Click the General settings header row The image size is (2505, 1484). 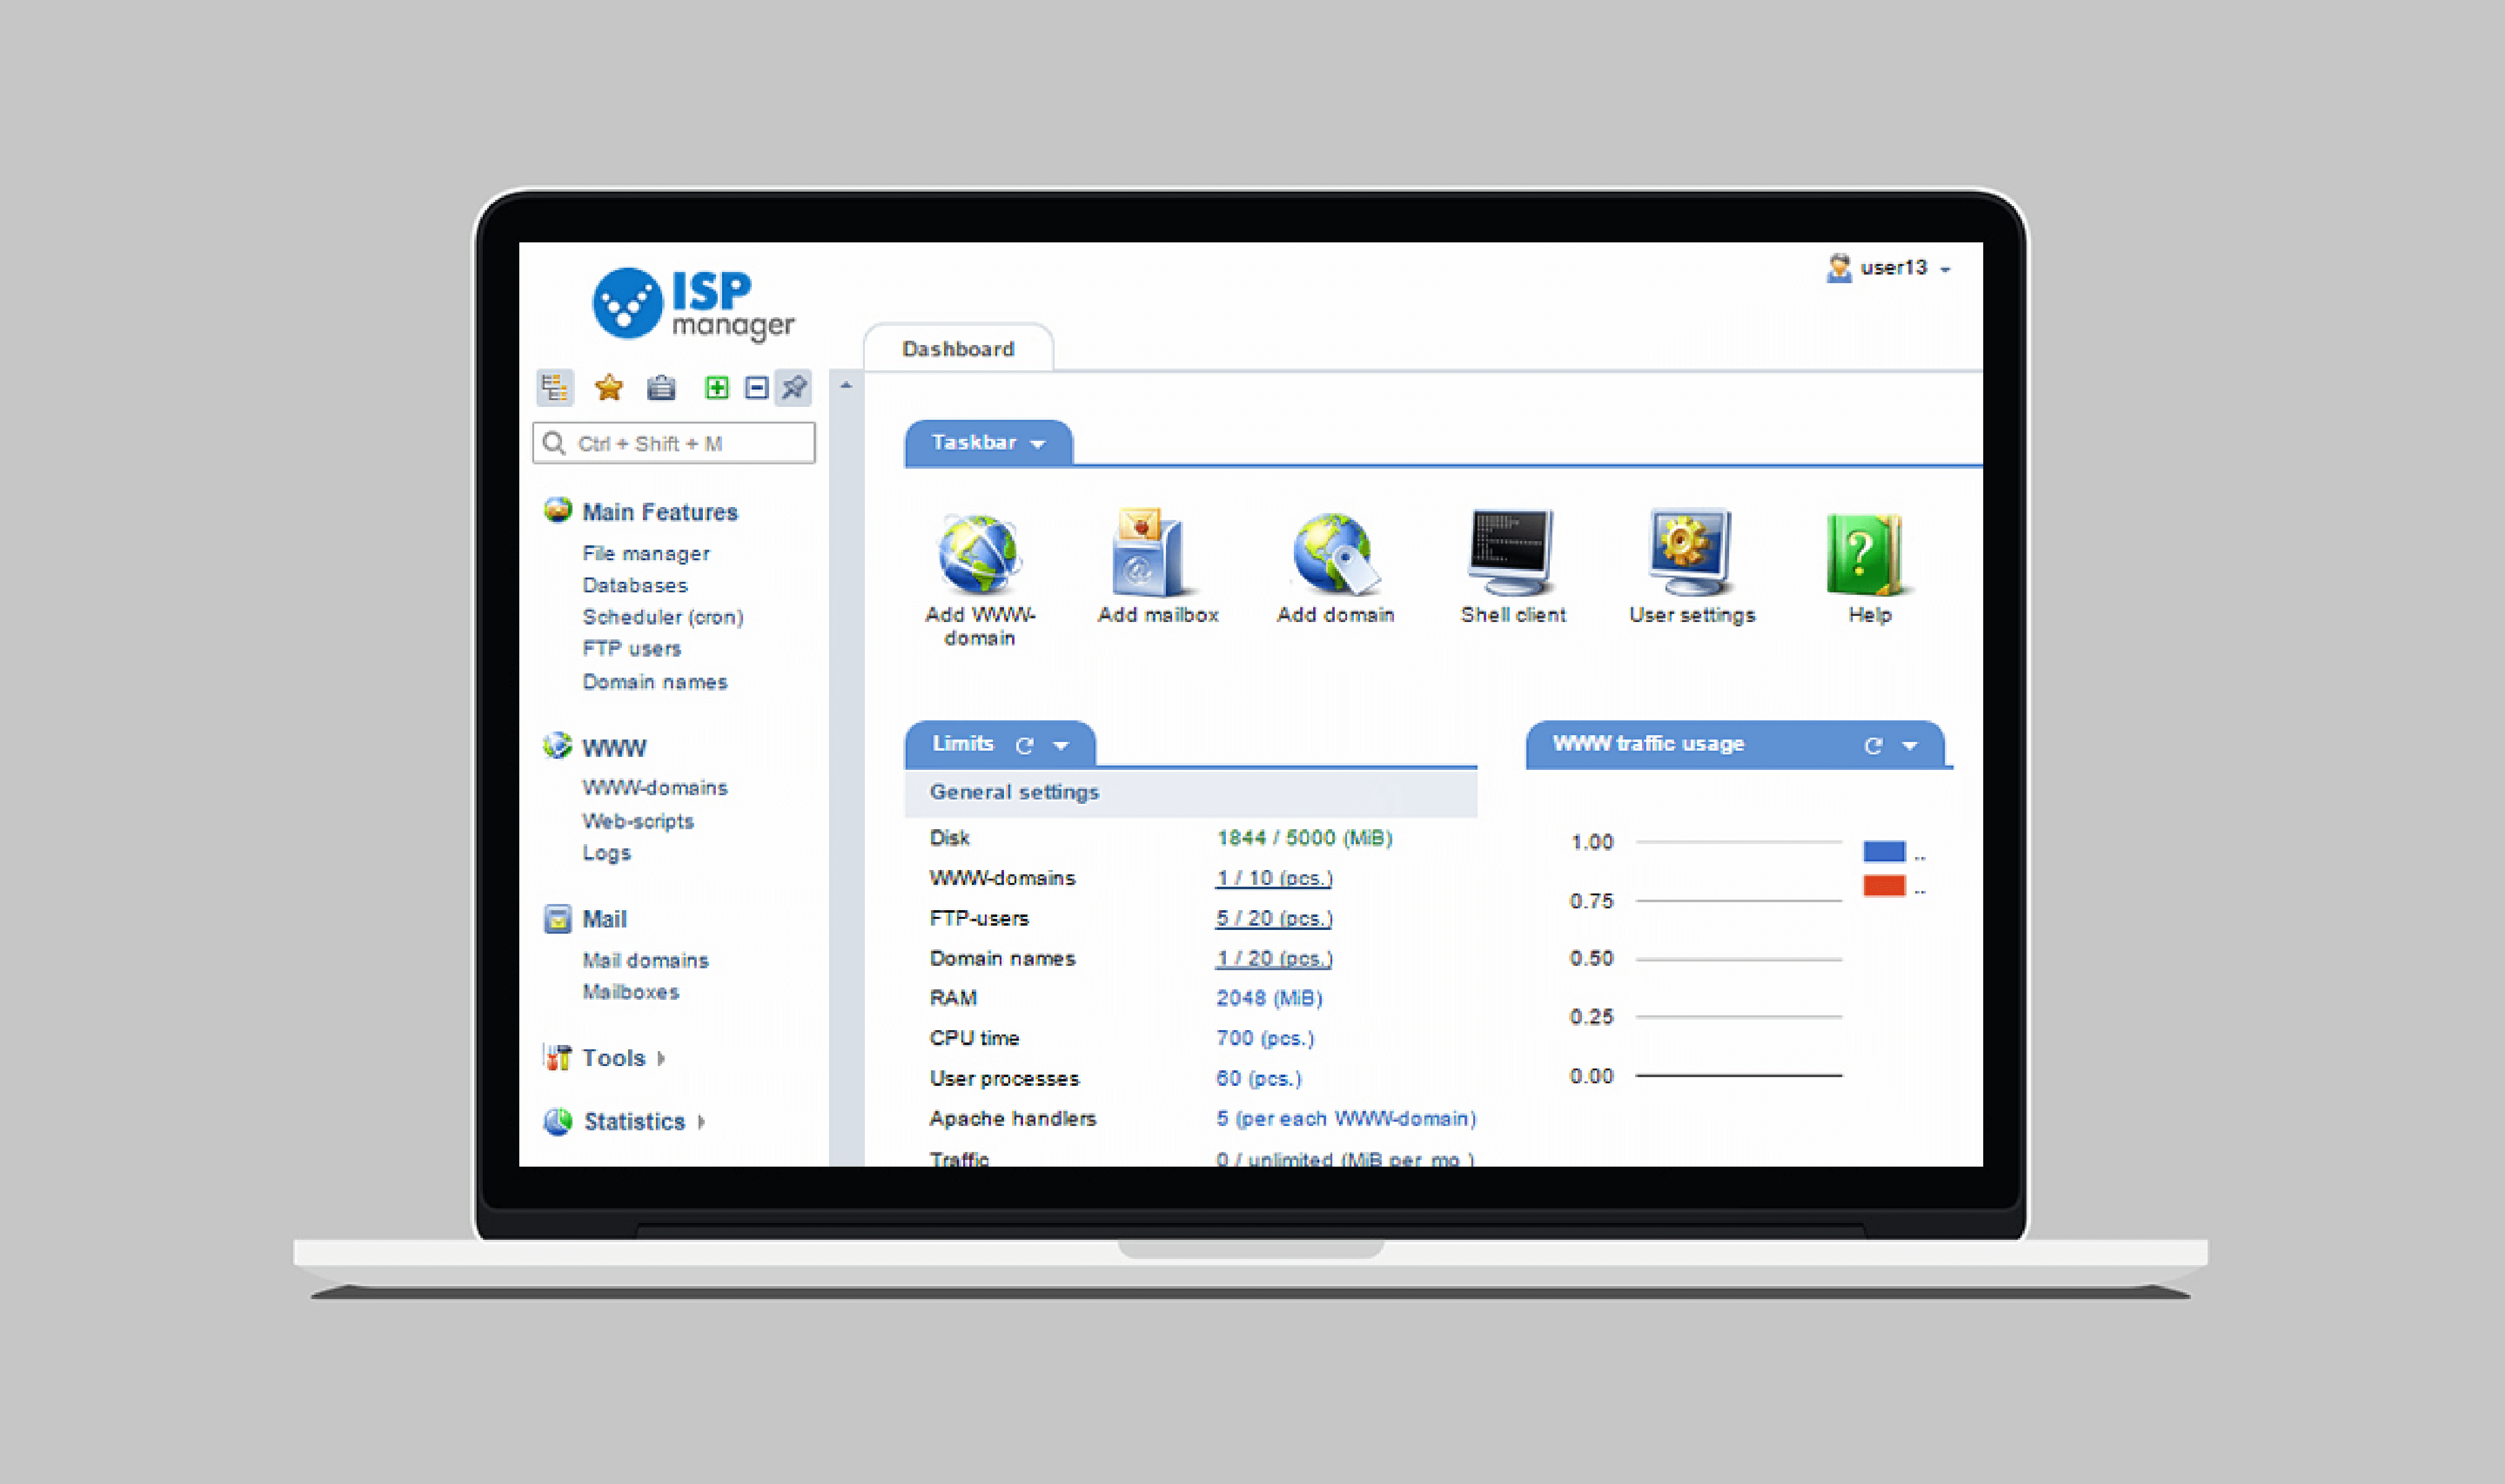tap(1189, 792)
